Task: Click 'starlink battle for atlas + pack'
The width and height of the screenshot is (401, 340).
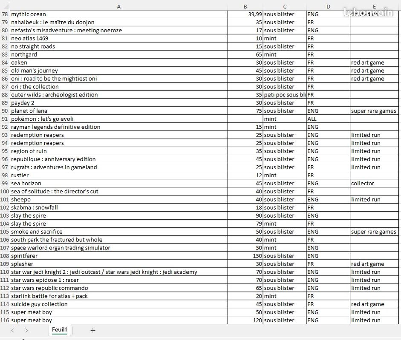Action: click(x=118, y=296)
